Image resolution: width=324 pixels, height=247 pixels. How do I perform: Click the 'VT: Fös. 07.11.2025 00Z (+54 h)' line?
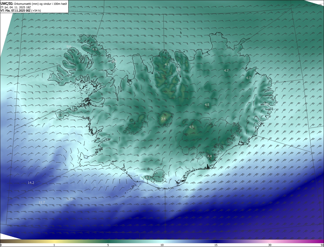coord(21,11)
